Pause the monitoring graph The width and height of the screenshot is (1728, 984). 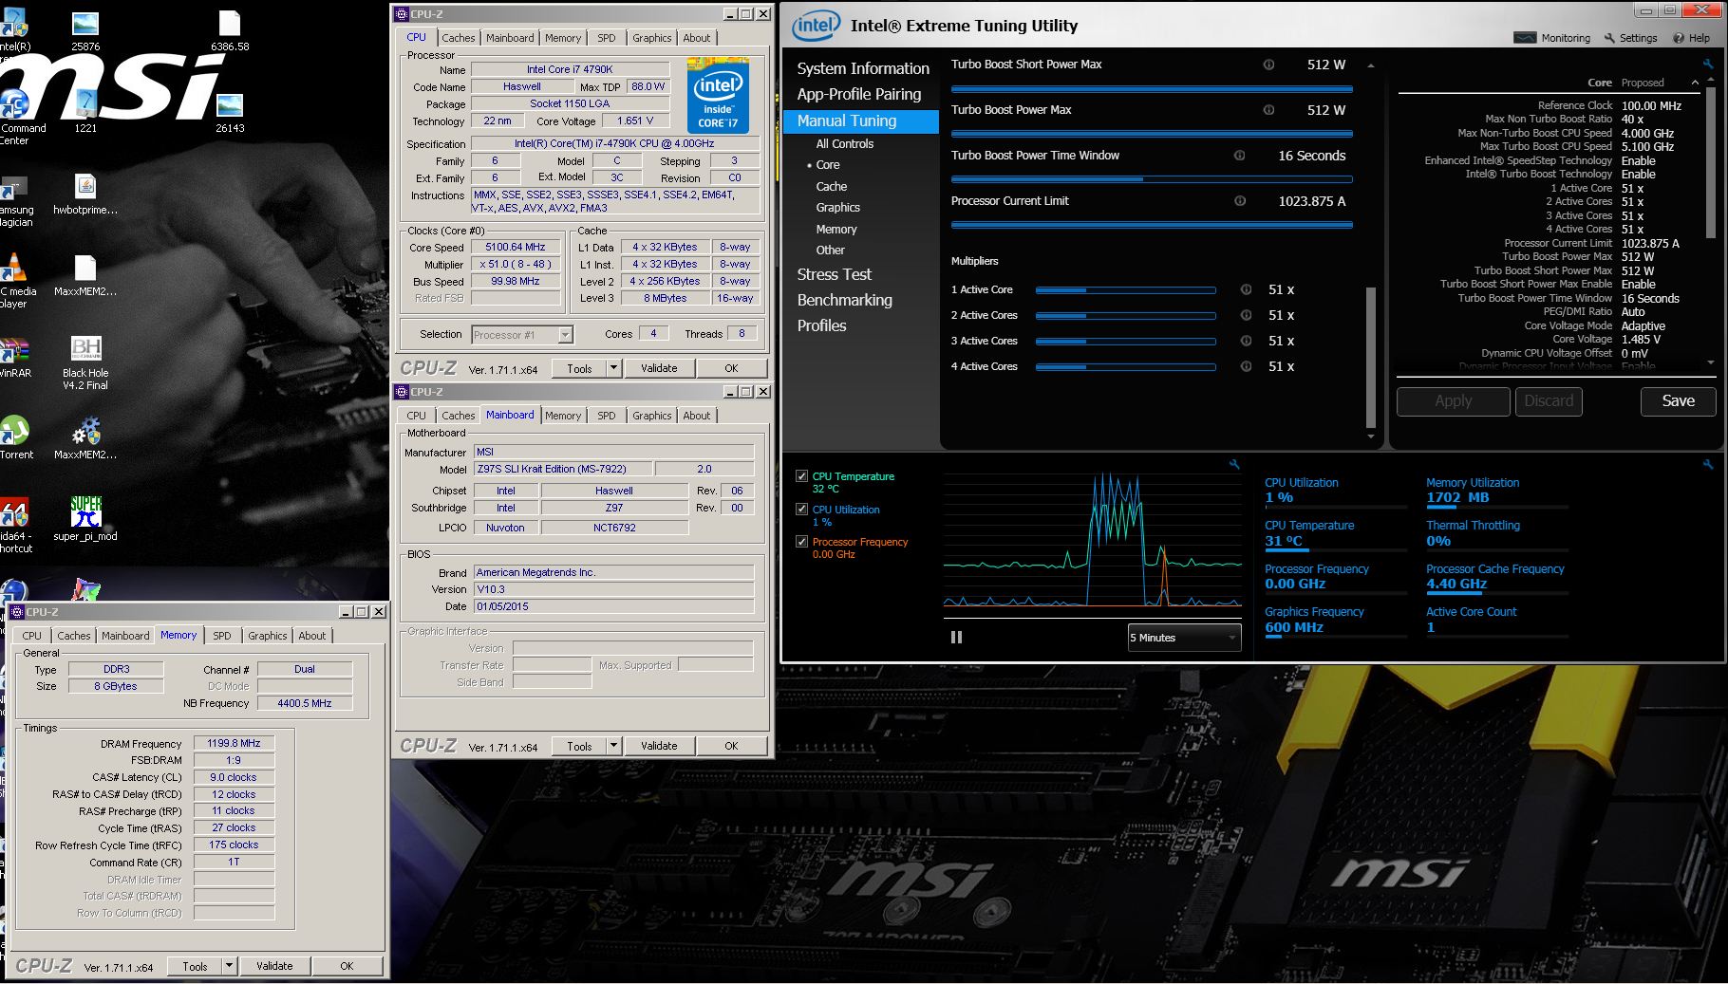956,638
